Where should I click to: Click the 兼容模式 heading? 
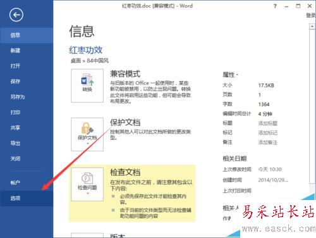pyautogui.click(x=125, y=74)
